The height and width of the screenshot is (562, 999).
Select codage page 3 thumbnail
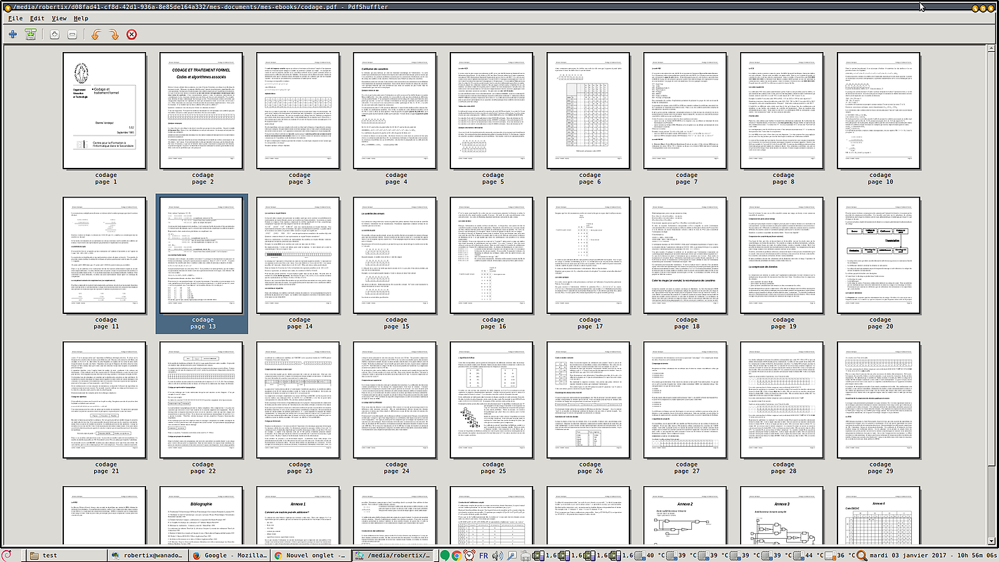point(299,110)
